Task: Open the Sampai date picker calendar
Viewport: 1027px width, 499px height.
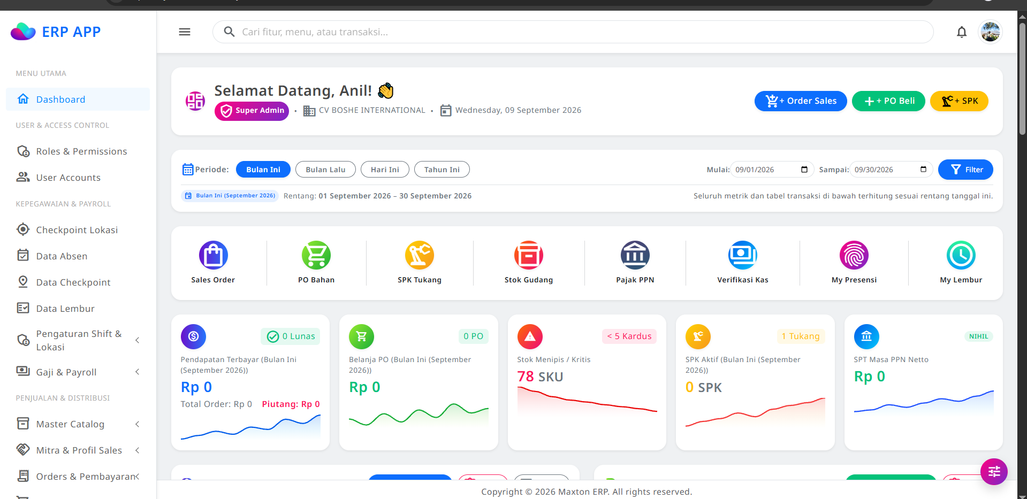Action: [x=923, y=170]
